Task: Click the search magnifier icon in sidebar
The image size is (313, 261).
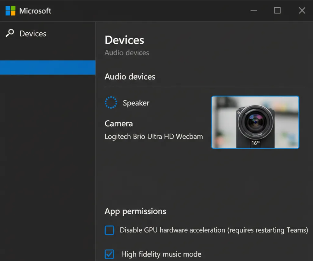Action: coord(10,33)
